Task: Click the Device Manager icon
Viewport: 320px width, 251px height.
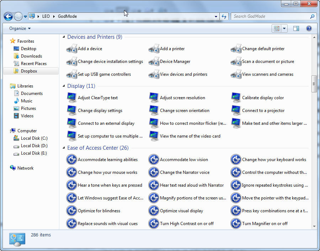Action: coord(154,62)
